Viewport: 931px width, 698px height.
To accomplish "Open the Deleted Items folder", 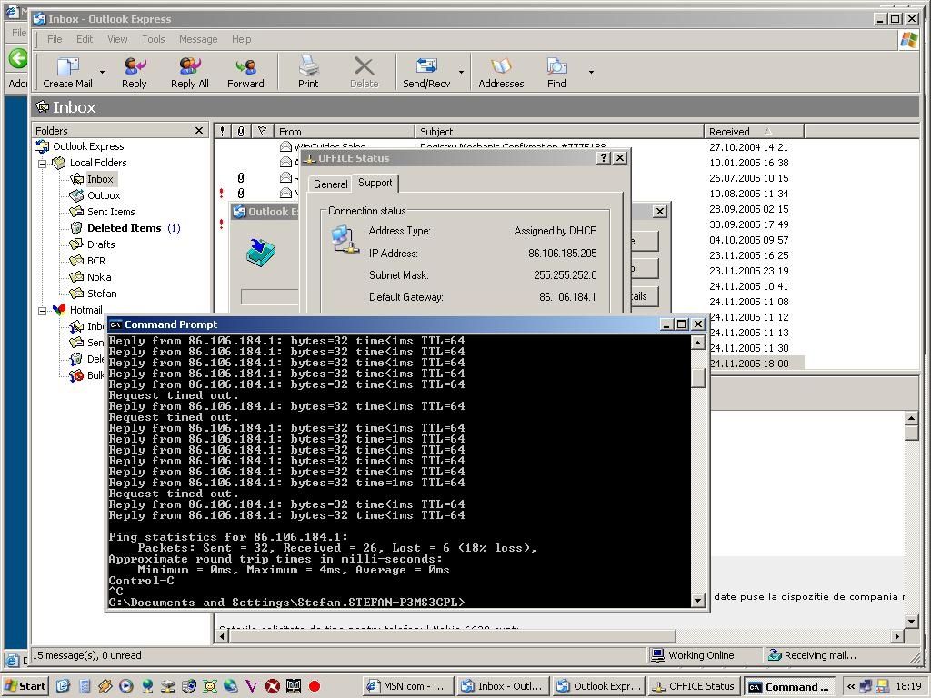I will (x=124, y=228).
